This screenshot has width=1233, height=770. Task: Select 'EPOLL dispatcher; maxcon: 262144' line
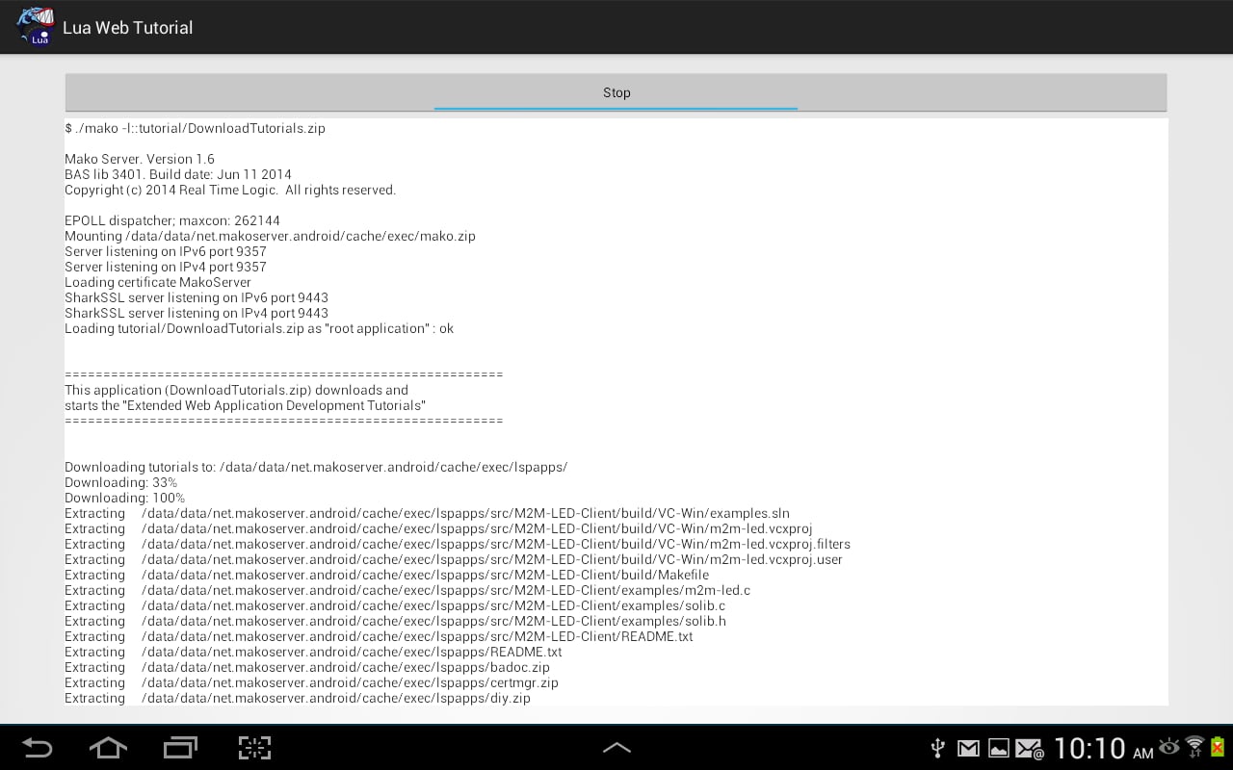click(x=172, y=220)
